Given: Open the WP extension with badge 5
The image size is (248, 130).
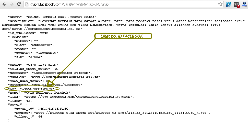Looking at the screenshot, I should click(x=237, y=4).
